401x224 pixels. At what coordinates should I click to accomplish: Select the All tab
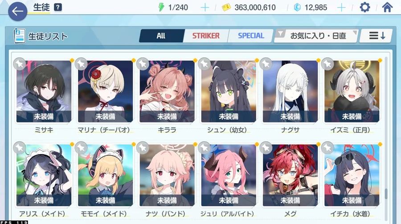(x=161, y=36)
